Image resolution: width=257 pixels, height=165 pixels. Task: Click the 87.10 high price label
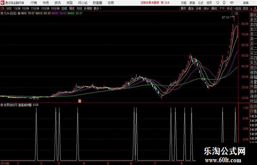tap(225, 17)
